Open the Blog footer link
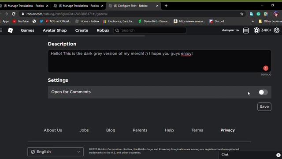This screenshot has height=159, width=282. [111, 130]
